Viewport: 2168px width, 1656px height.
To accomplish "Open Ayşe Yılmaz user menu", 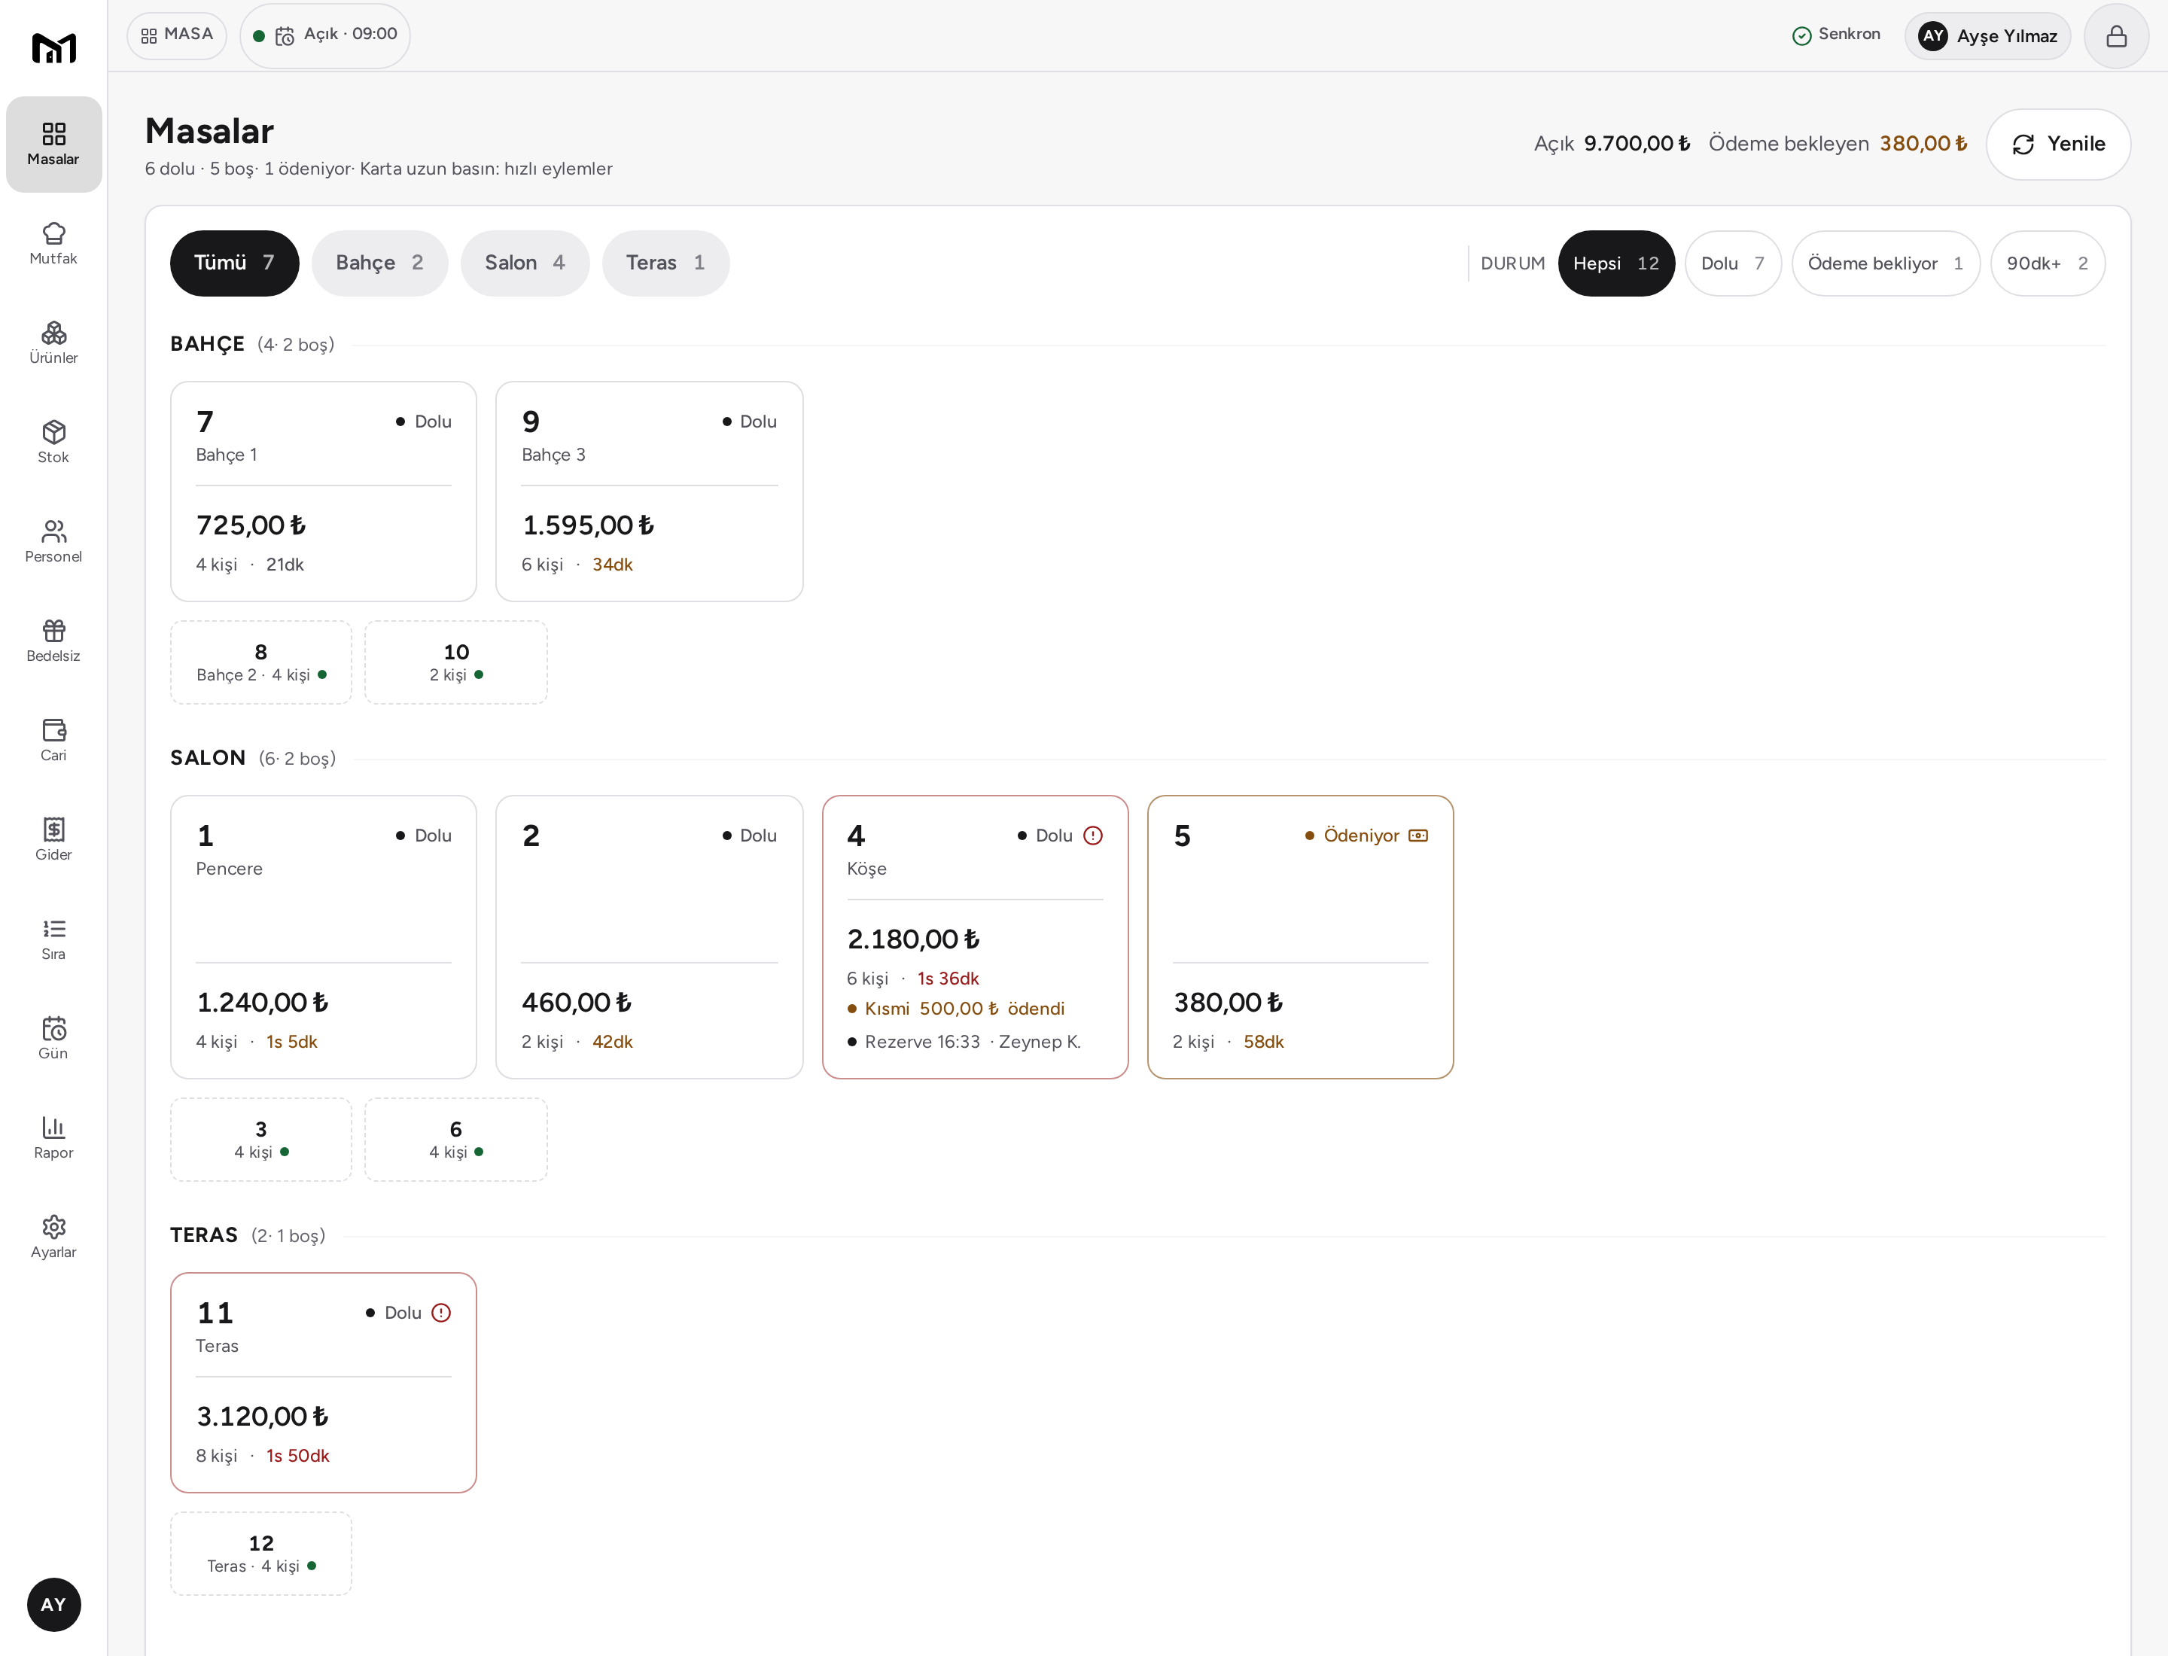I will [x=1987, y=36].
